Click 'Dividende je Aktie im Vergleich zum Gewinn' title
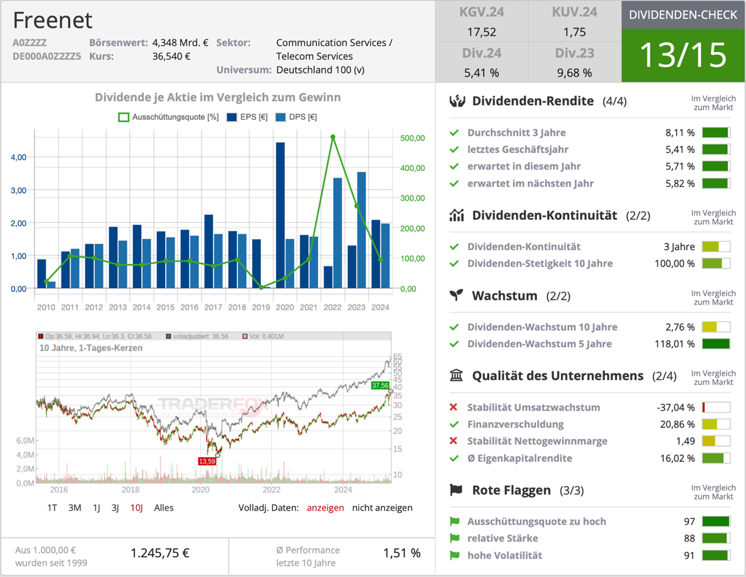 218,97
